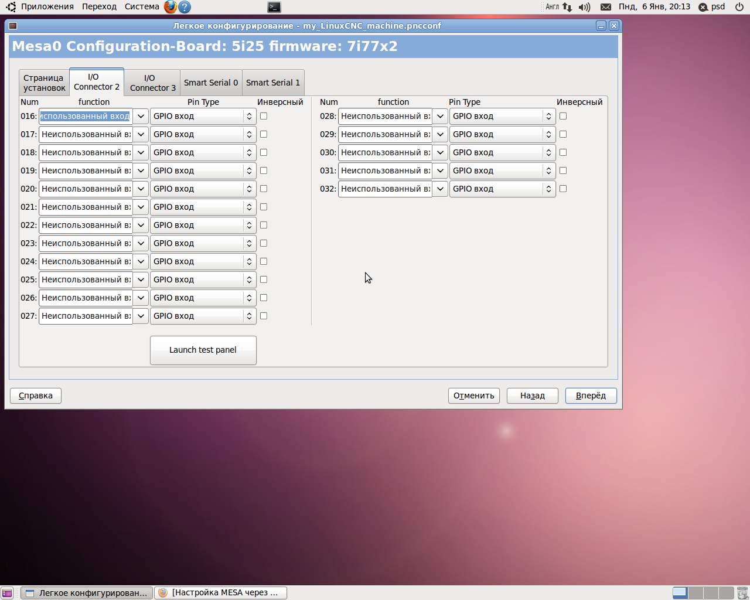Expand the function dropdown arrow for pin 021
This screenshot has height=600, width=750.
141,207
